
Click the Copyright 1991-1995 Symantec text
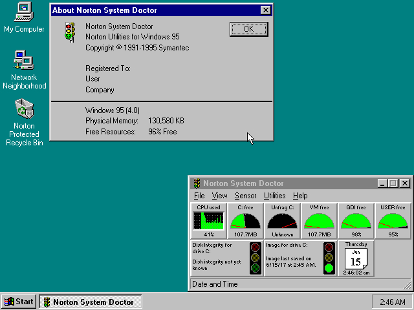(137, 48)
